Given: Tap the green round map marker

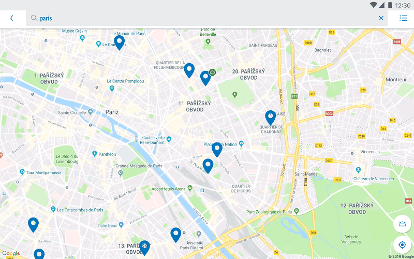Looking at the screenshot, I should coord(212,72).
